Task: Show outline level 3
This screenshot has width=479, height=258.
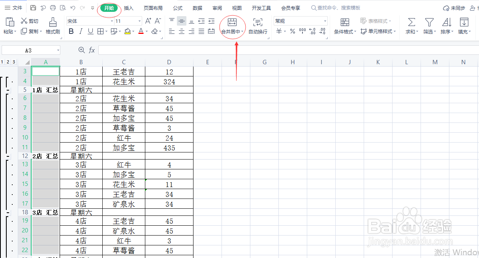Action: tap(14, 62)
